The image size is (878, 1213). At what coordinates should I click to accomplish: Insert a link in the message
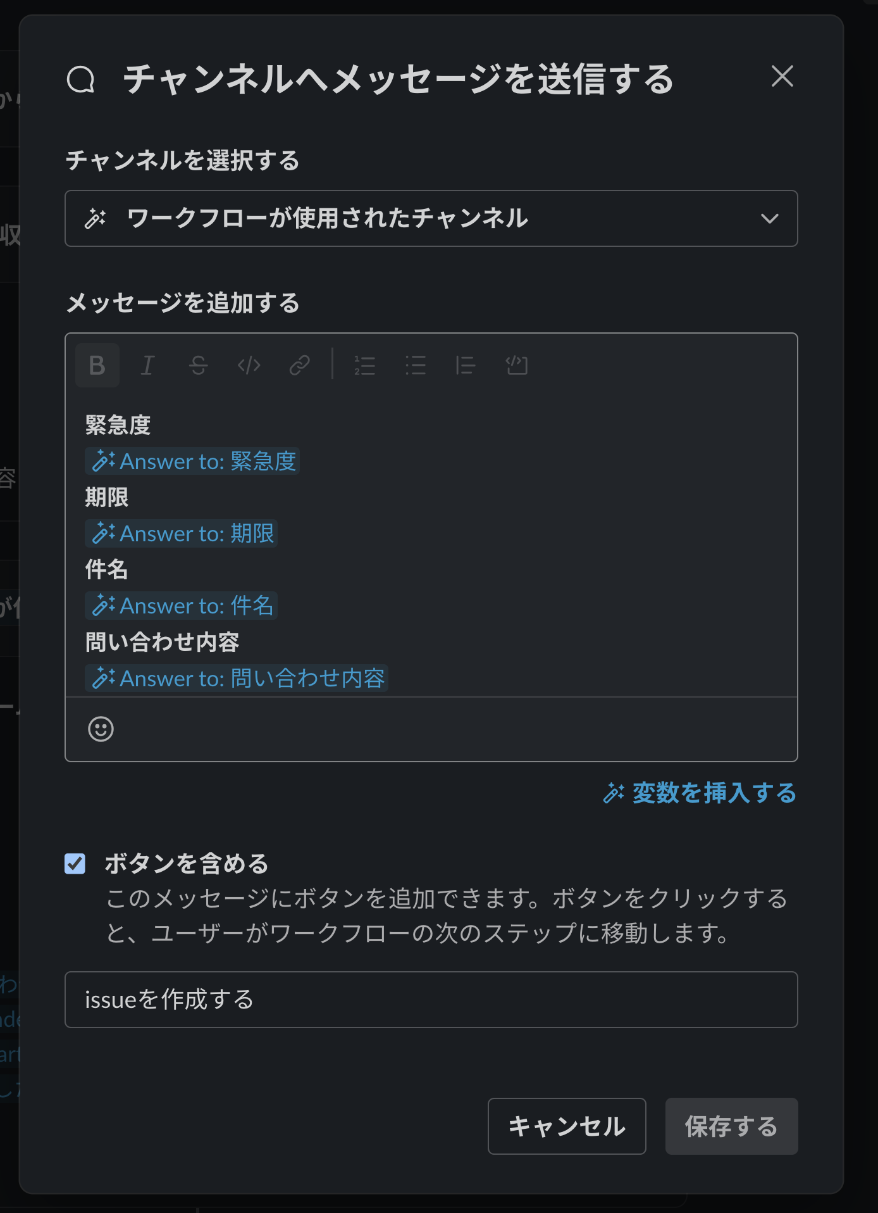pyautogui.click(x=299, y=365)
